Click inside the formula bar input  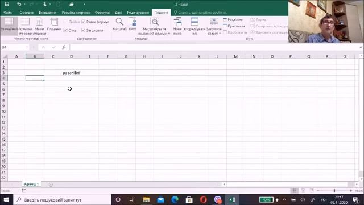(214, 47)
